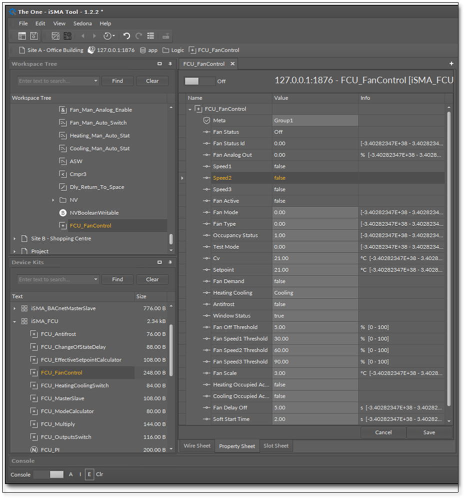Click the Undo arrow in toolbar
This screenshot has height=499, width=465.
[126, 36]
